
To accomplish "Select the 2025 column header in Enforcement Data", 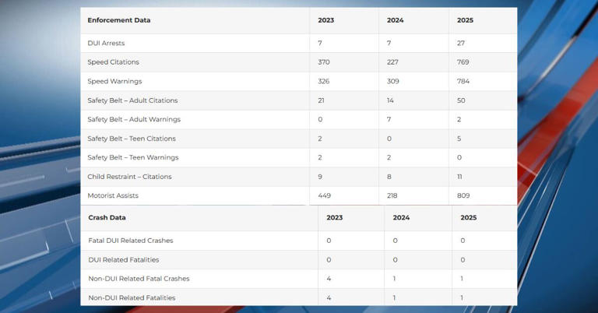I will pyautogui.click(x=466, y=19).
